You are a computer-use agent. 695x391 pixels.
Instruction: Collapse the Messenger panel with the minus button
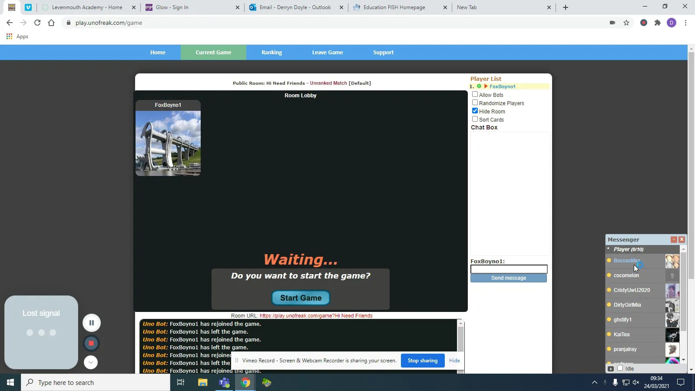(x=674, y=239)
